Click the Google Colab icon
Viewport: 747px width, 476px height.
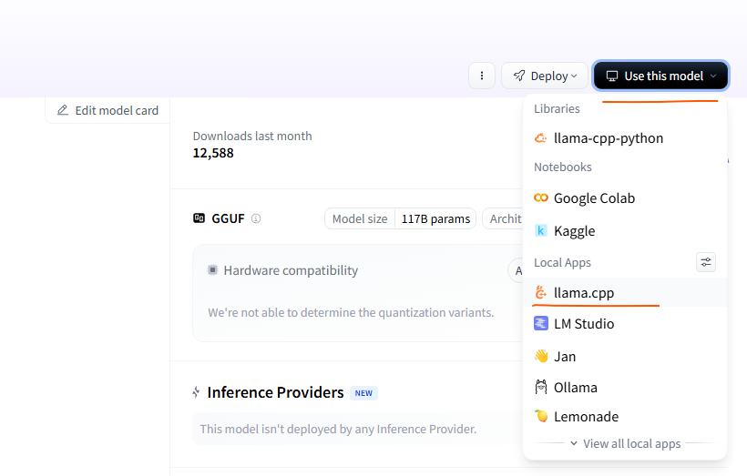pyautogui.click(x=541, y=198)
